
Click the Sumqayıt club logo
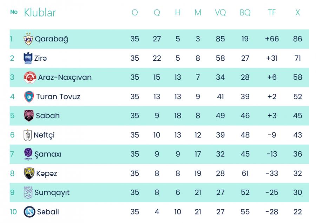pos(28,192)
